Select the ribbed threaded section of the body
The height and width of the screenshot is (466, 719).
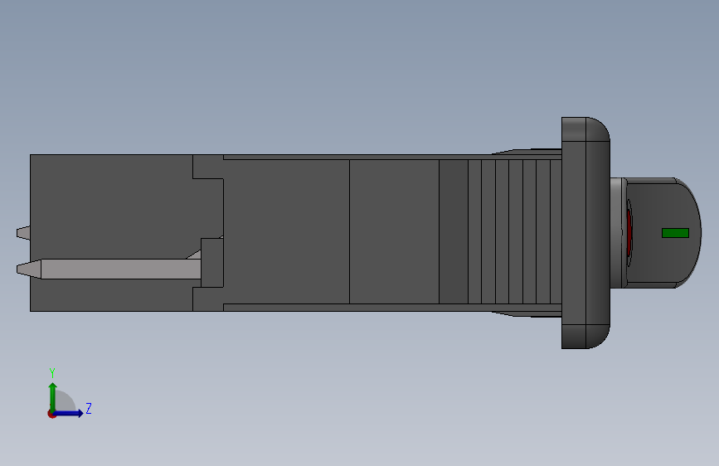click(x=514, y=231)
